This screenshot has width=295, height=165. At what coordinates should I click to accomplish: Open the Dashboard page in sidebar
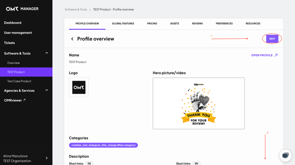[x=12, y=23]
